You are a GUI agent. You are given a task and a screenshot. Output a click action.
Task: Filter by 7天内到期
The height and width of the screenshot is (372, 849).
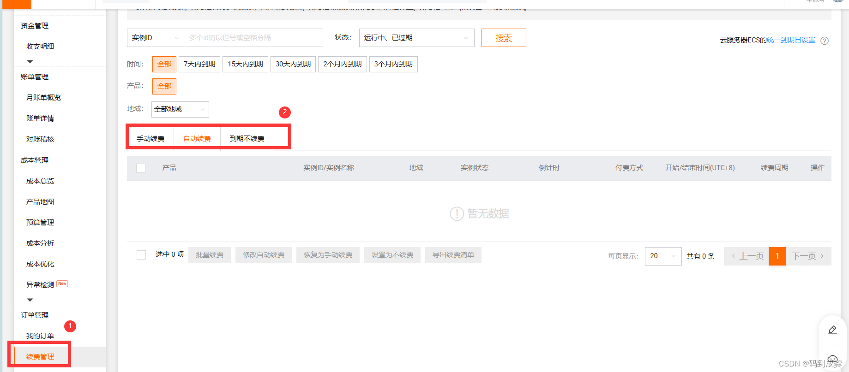[x=199, y=64]
